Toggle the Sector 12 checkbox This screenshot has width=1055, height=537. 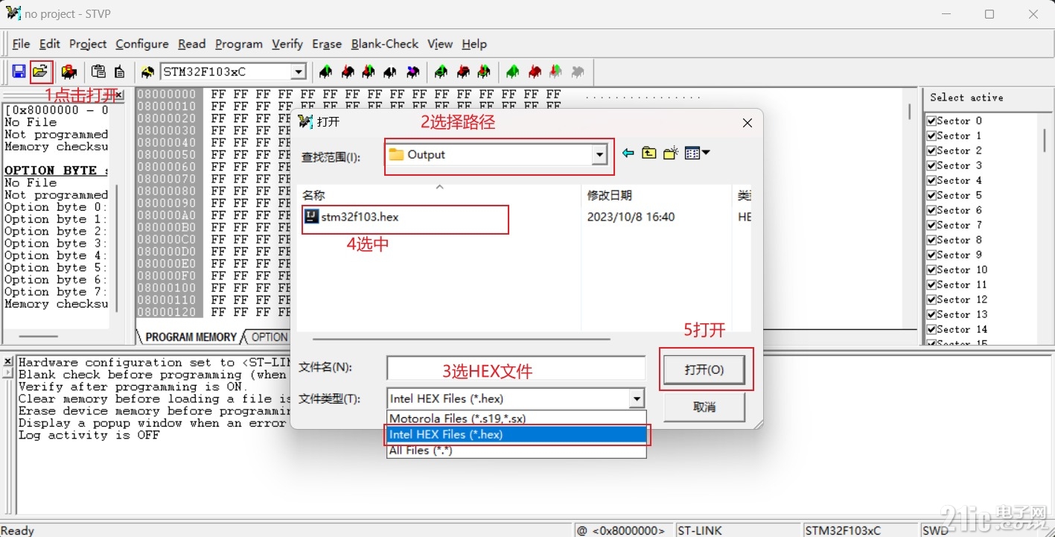[931, 299]
